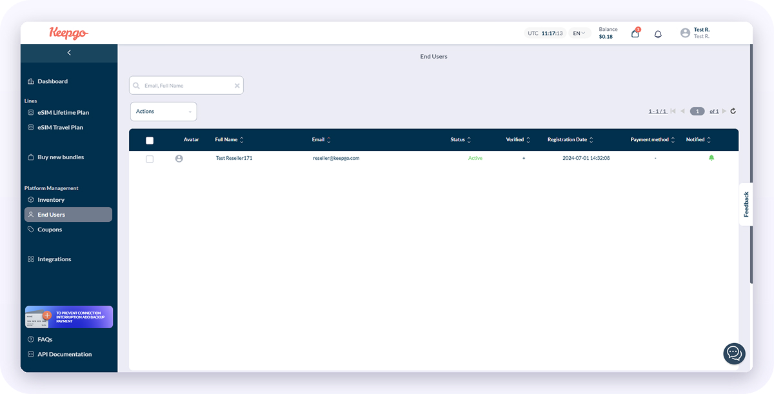The image size is (774, 394).
Task: Sort by Registration Date column
Action: point(570,139)
